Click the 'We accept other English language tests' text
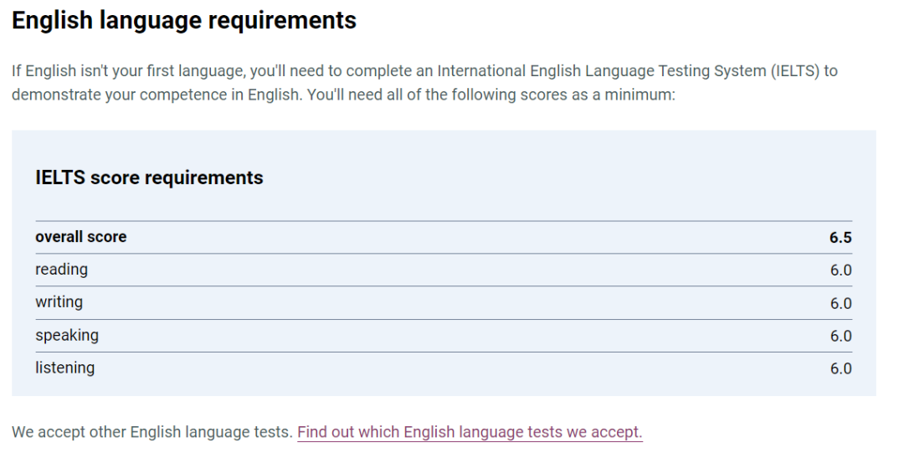The image size is (904, 458). (x=152, y=432)
